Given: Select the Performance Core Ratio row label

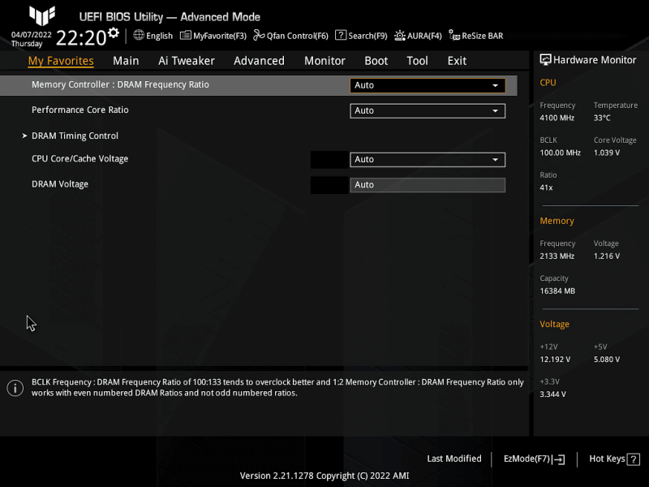Looking at the screenshot, I should [80, 110].
